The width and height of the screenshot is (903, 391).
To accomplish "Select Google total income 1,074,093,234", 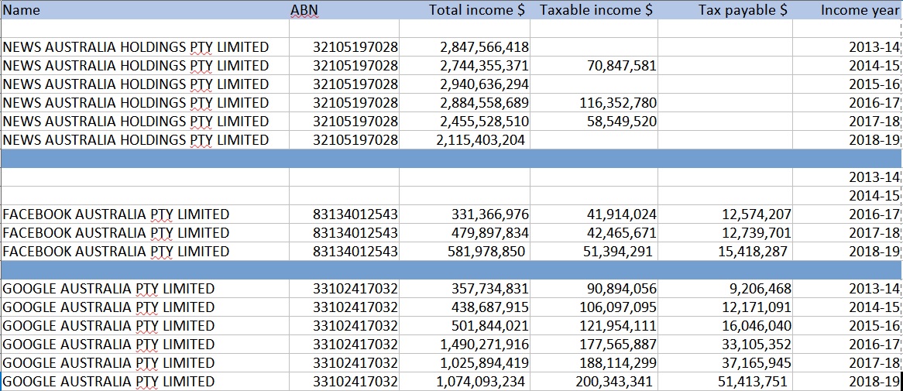I will pos(464,381).
